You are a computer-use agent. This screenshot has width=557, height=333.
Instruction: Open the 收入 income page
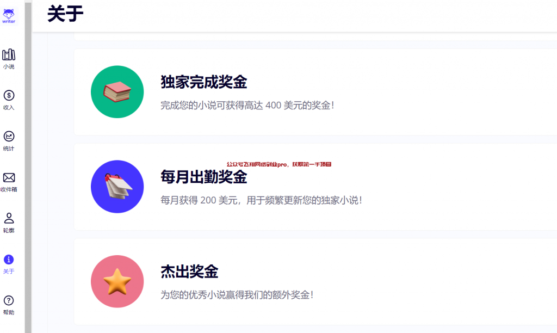[x=9, y=100]
